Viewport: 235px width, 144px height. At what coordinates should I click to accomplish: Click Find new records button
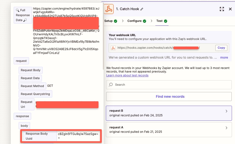[x=169, y=96]
